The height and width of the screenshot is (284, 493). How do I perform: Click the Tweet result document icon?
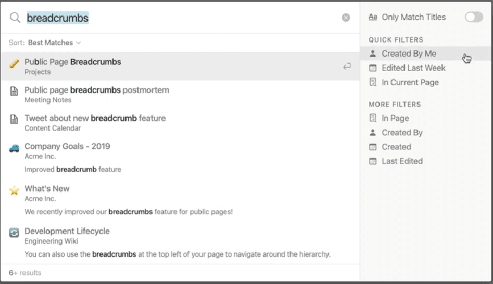pos(14,119)
